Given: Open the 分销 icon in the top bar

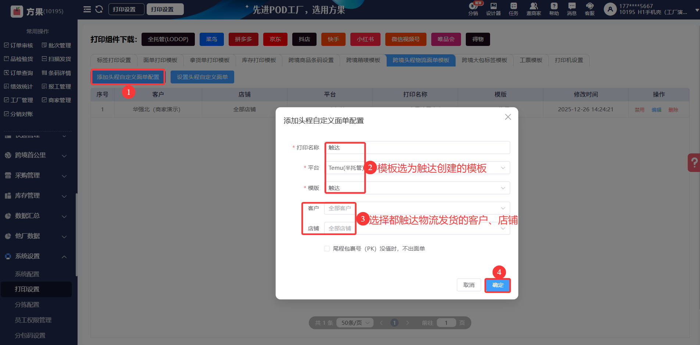Looking at the screenshot, I should tap(473, 9).
